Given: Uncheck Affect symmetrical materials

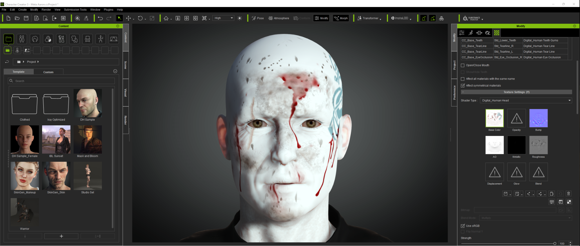Looking at the screenshot, I should [x=463, y=86].
